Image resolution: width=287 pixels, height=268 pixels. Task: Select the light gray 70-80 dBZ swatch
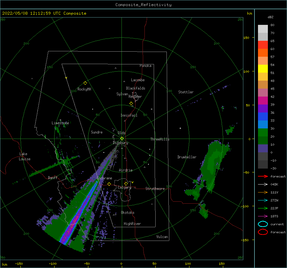click(x=263, y=29)
